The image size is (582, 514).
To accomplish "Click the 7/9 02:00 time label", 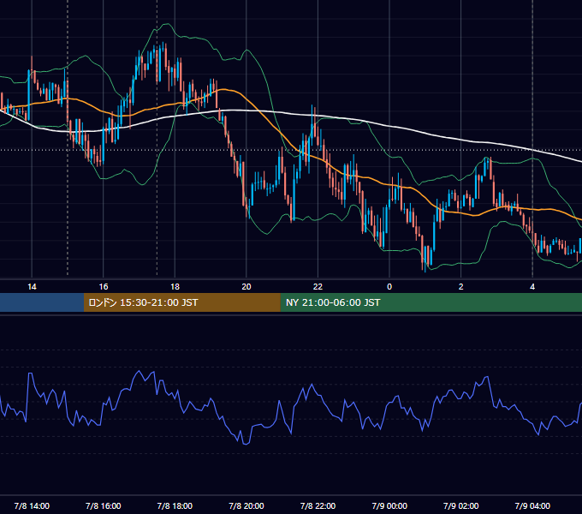I will [x=460, y=505].
